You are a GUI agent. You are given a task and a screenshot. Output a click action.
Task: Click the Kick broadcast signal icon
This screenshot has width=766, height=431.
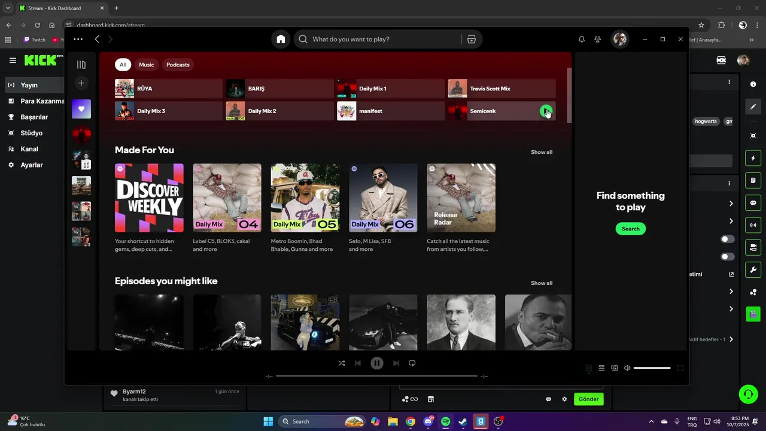(x=753, y=225)
